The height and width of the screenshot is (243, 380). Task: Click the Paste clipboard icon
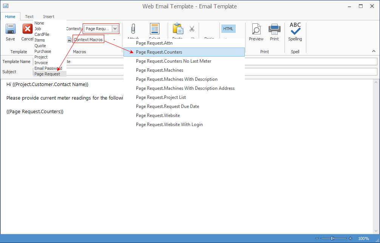(x=178, y=28)
